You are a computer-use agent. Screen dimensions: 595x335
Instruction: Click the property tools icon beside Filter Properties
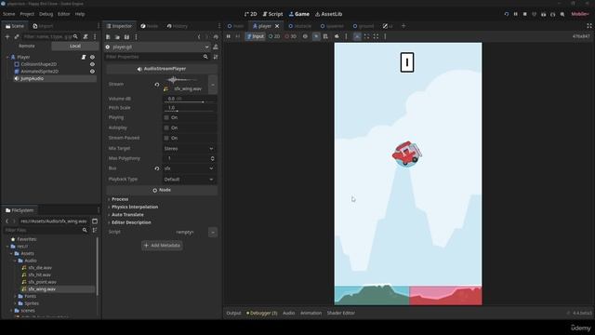[x=216, y=57]
